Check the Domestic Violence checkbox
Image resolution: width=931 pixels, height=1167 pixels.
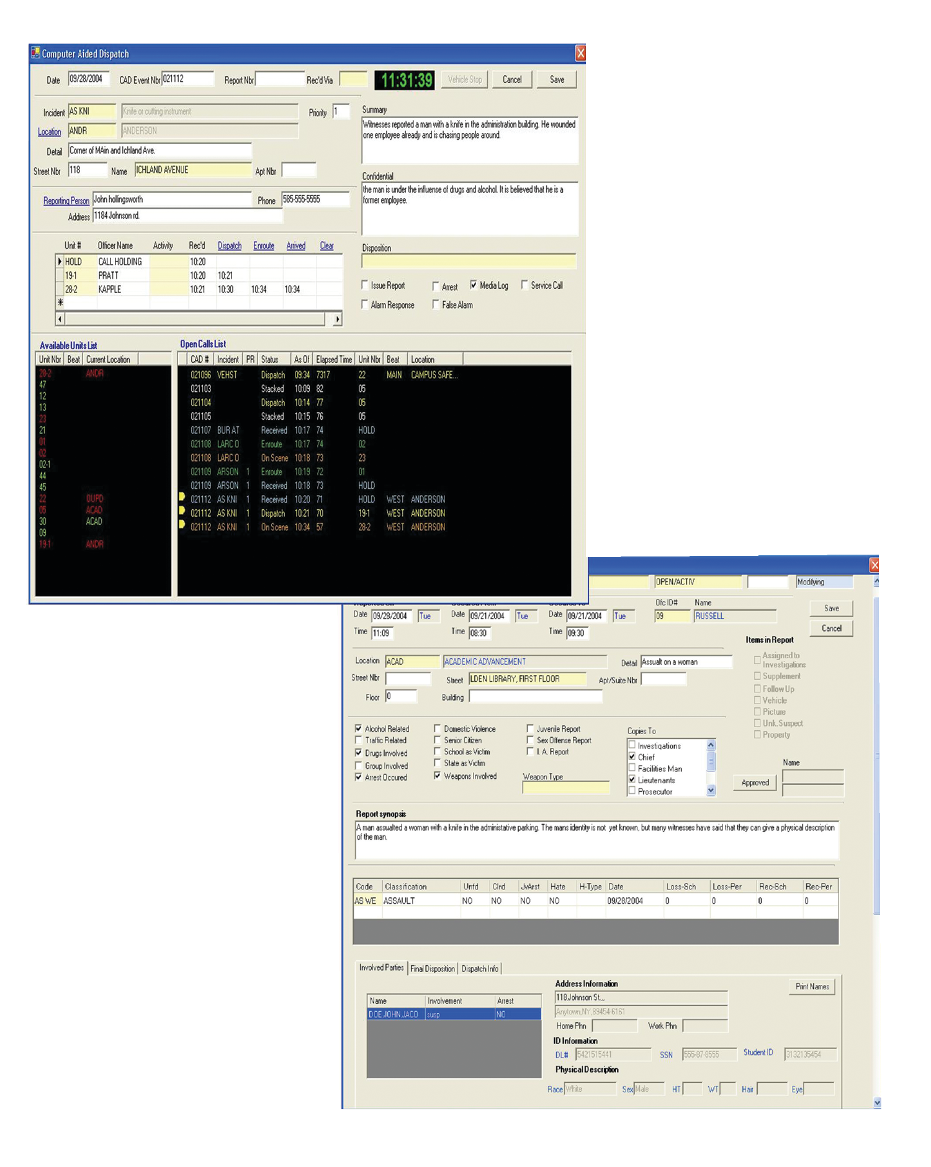tap(438, 729)
